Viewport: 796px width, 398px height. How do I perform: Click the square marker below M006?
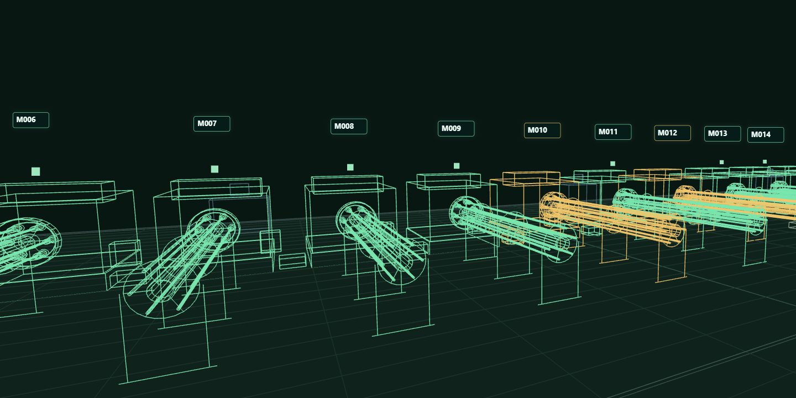pyautogui.click(x=36, y=171)
